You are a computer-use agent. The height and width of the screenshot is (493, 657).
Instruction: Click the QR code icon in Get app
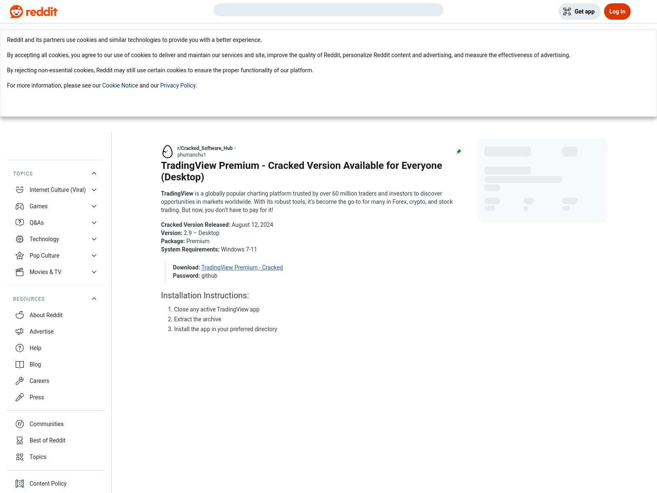(x=567, y=12)
